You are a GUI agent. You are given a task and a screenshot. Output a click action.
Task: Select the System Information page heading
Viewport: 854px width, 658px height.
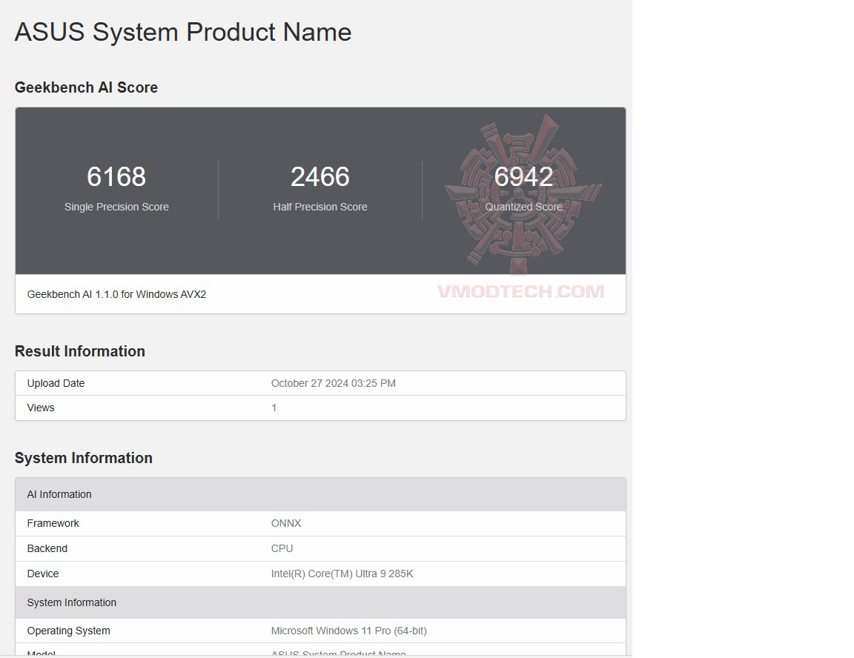click(x=84, y=458)
